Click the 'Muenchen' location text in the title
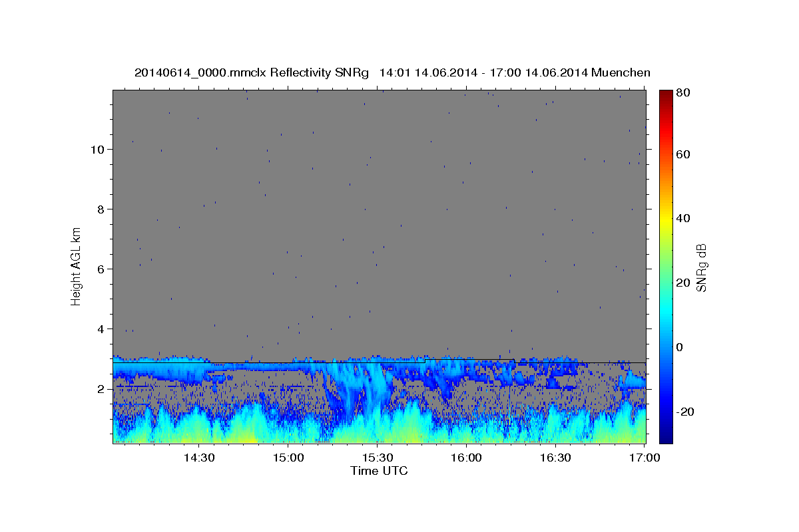This screenshot has width=799, height=532. [619, 72]
